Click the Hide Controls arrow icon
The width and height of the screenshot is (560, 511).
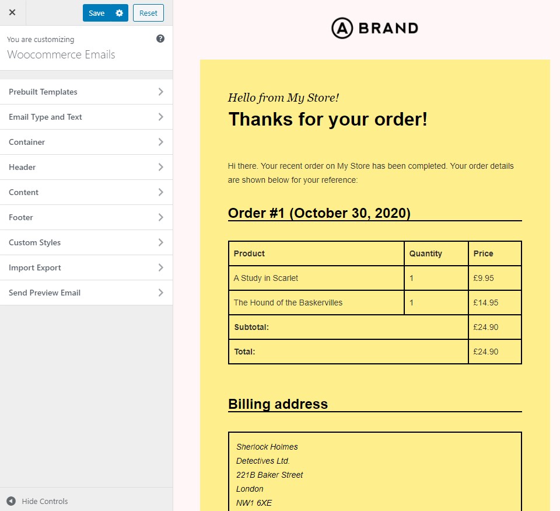(x=11, y=501)
